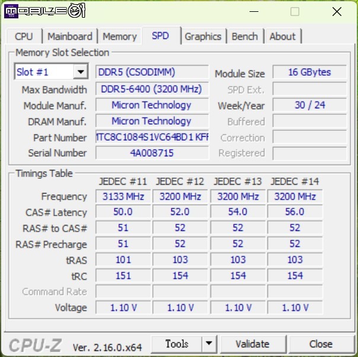The width and height of the screenshot is (358, 357).
Task: Click the Module Manuf. Micron Technology value
Action: 152,105
